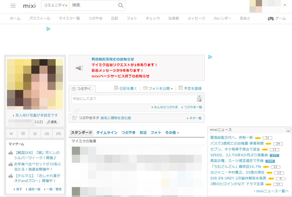292x197 pixels.
Task: Open 新着メッセージが9件あります notification
Action: pos(117,70)
